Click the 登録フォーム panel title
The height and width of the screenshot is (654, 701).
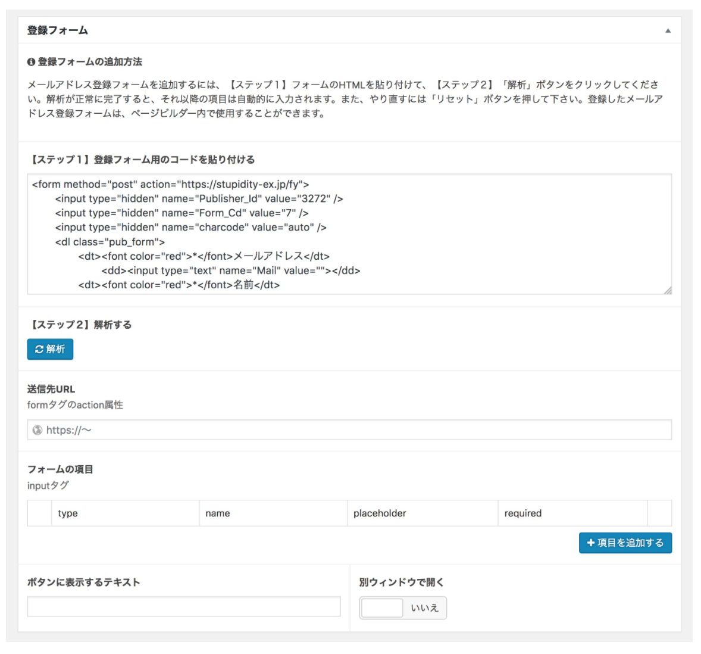click(x=58, y=30)
